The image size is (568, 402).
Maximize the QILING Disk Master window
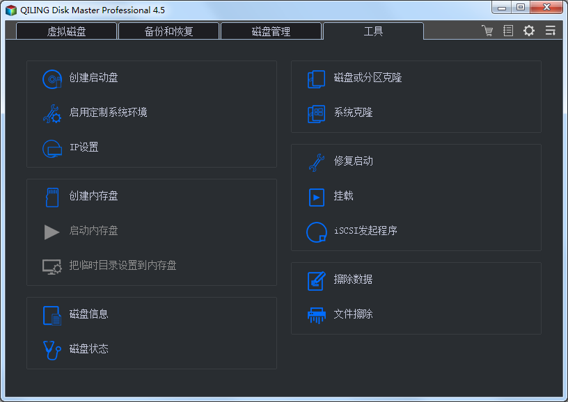pos(521,8)
